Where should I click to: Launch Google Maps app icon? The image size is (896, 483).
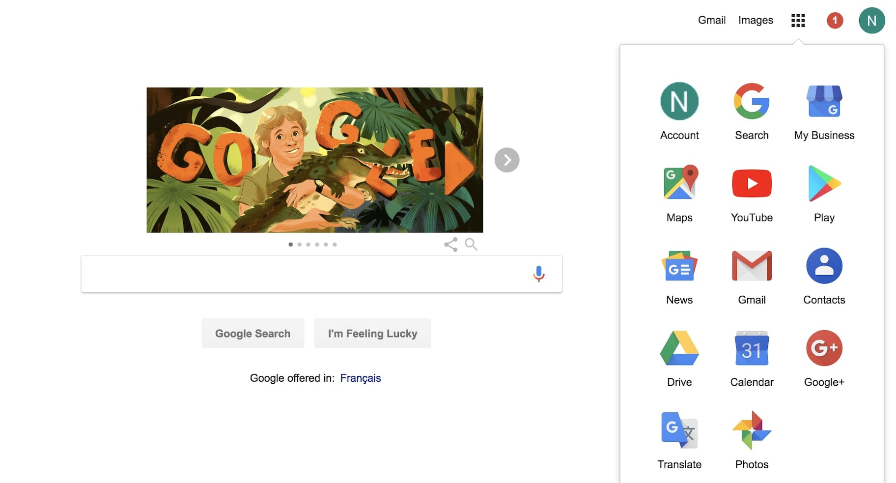click(x=679, y=183)
